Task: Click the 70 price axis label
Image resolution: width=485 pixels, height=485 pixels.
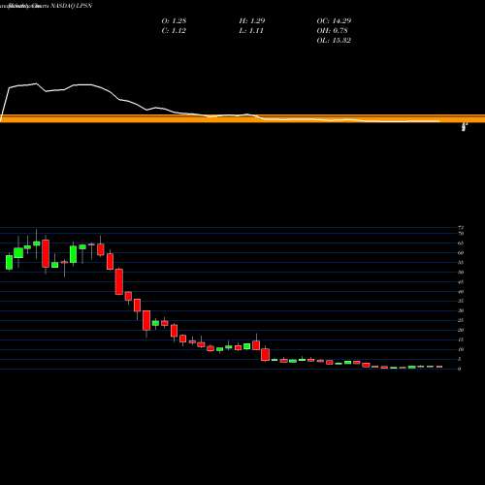Action: click(x=461, y=233)
